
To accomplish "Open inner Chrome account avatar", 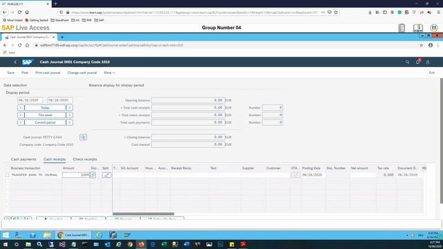I will (431, 45).
